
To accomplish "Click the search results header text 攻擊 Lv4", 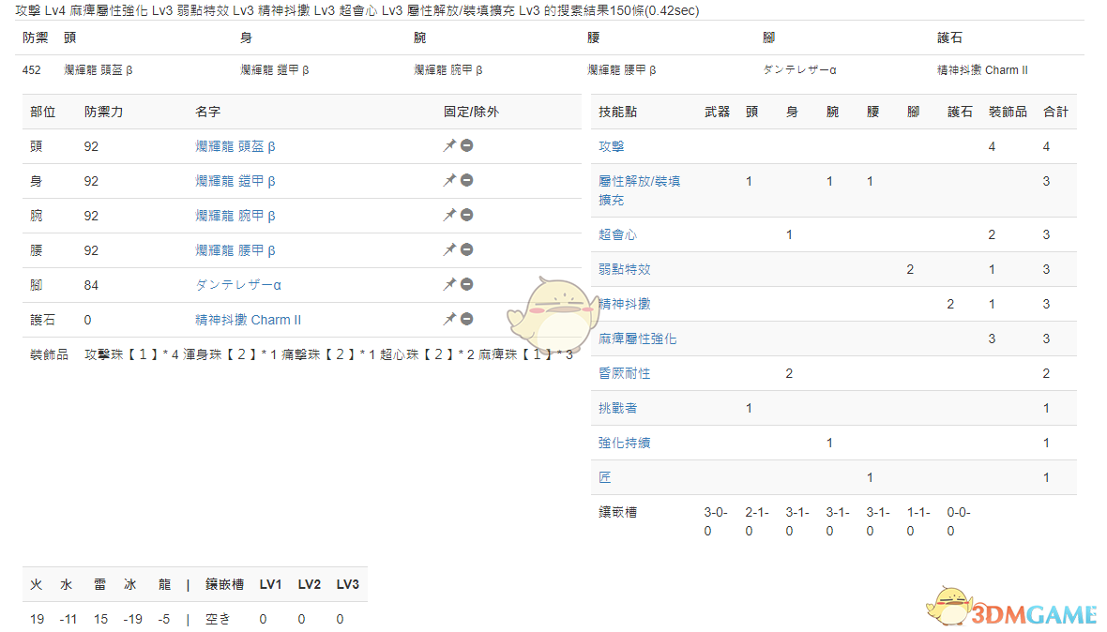I will click(41, 10).
